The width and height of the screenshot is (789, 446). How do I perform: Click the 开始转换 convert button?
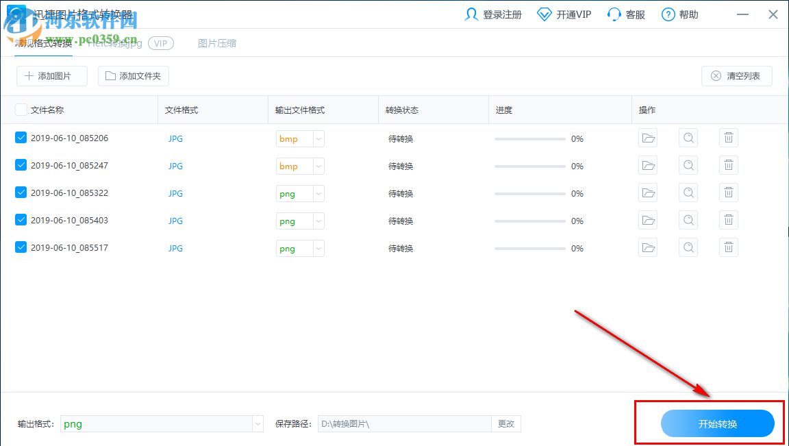tap(716, 423)
